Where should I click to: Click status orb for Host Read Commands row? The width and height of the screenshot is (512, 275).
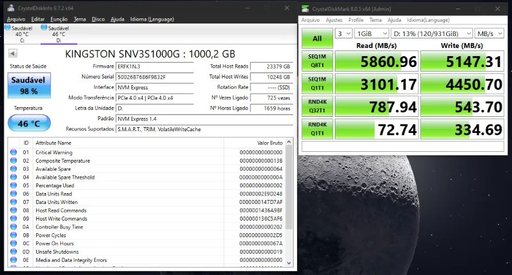(x=13, y=210)
